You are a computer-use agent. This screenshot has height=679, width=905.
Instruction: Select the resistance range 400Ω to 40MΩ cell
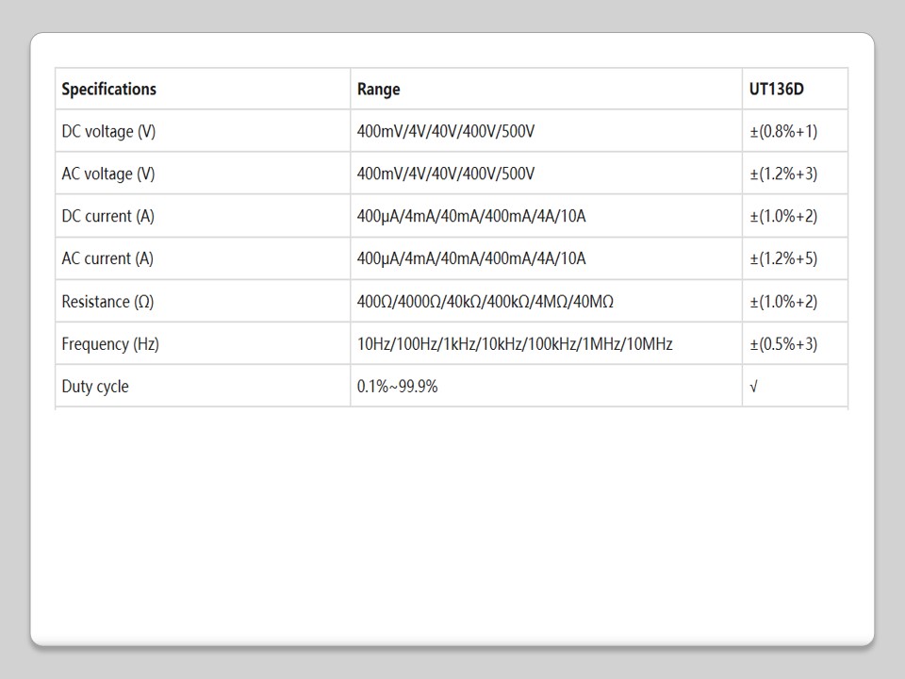click(x=485, y=302)
